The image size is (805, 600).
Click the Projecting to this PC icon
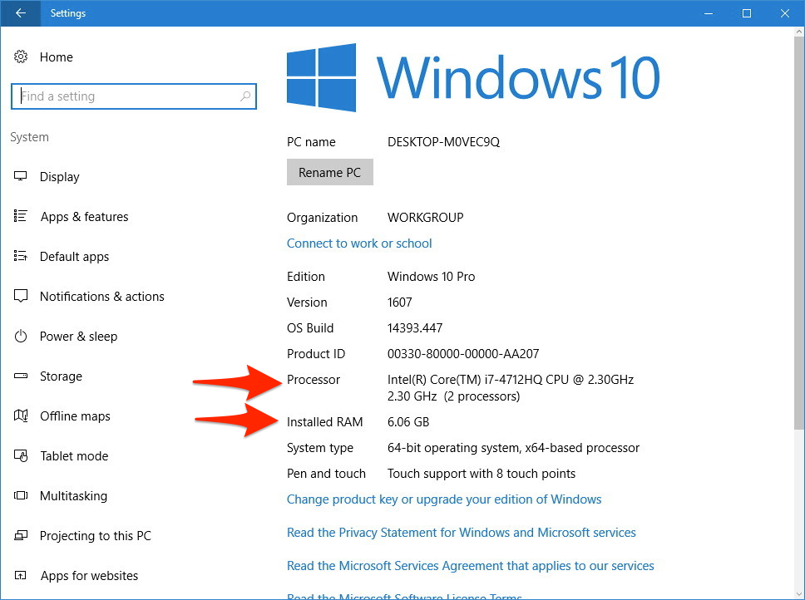21,535
